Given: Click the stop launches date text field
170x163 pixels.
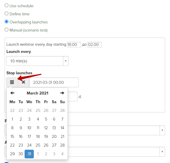Looking at the screenshot, I should (x=54, y=82).
